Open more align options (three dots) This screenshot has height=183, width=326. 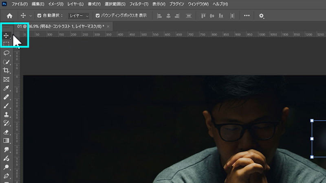[x=247, y=15]
